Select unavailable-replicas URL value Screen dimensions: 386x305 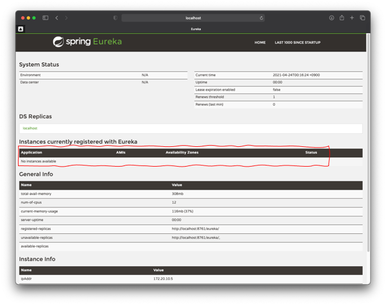(x=196, y=238)
